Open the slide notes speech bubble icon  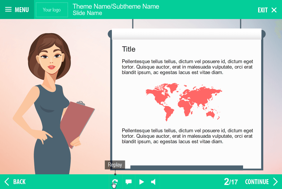(128, 182)
